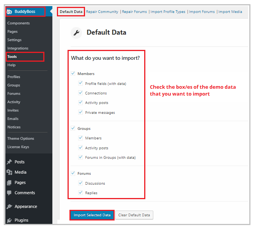Click the Media library icon

click(9, 172)
